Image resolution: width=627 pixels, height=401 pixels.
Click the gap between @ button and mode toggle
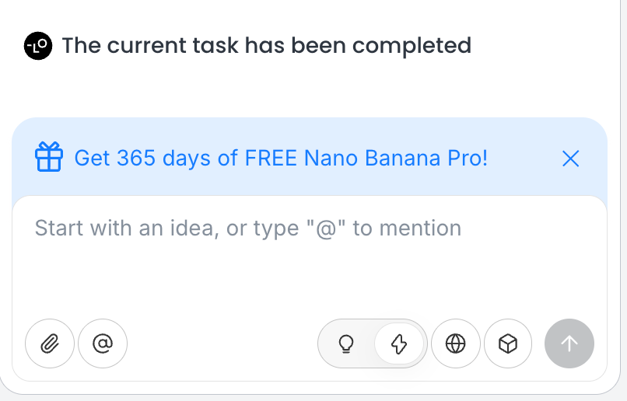pyautogui.click(x=222, y=343)
